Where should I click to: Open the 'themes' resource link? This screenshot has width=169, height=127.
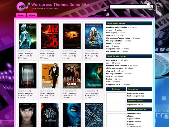coord(130,124)
